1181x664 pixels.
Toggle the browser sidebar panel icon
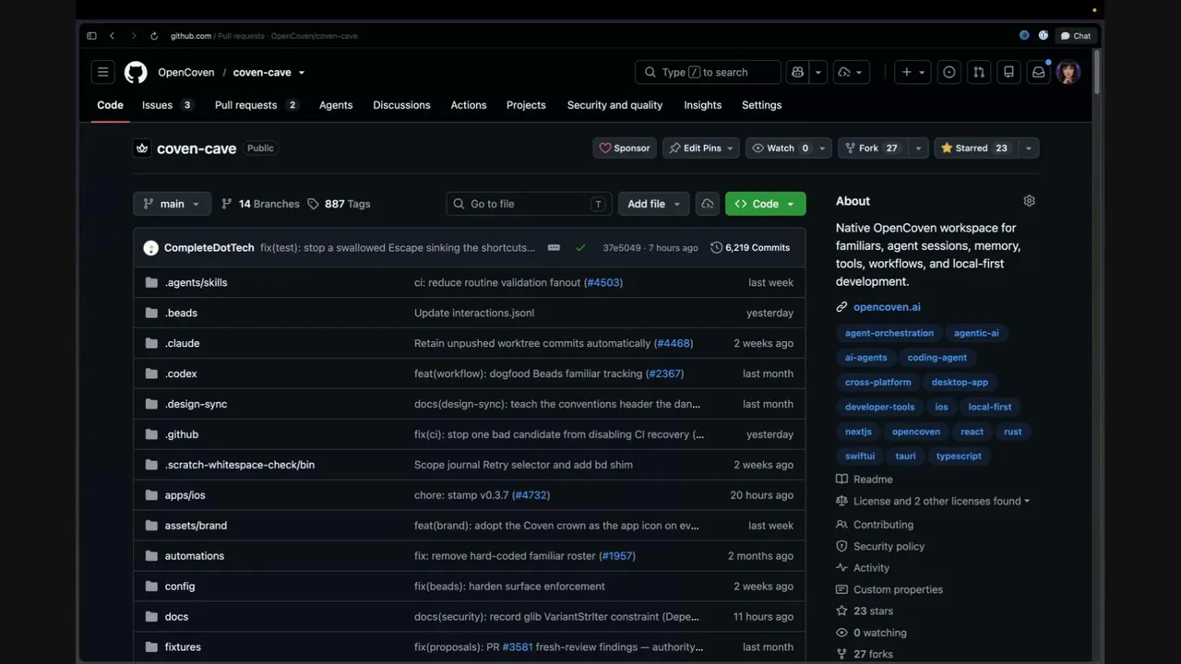[x=91, y=36]
